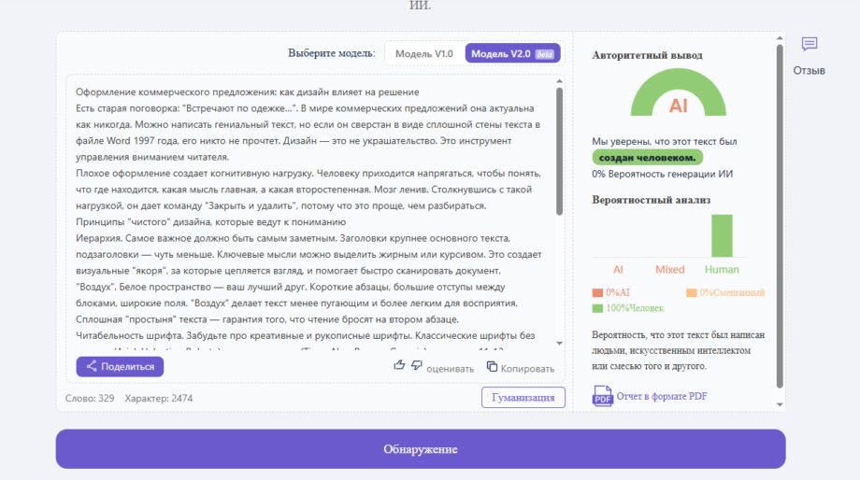Click the thumbs up rating icon
The width and height of the screenshot is (860, 480).
tap(399, 366)
